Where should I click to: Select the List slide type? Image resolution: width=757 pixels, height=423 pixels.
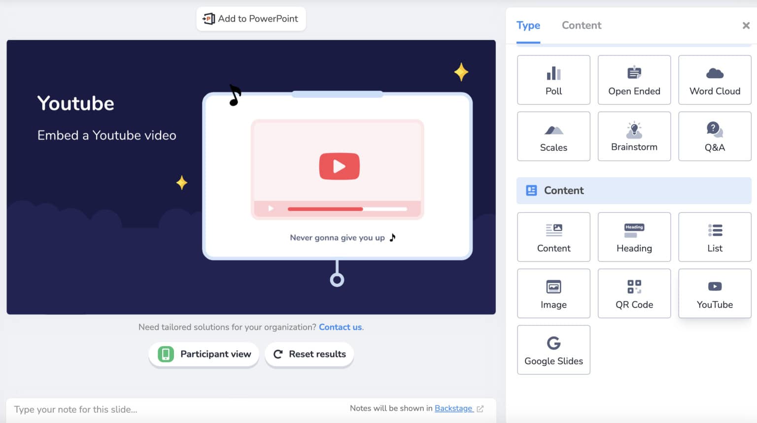click(715, 237)
